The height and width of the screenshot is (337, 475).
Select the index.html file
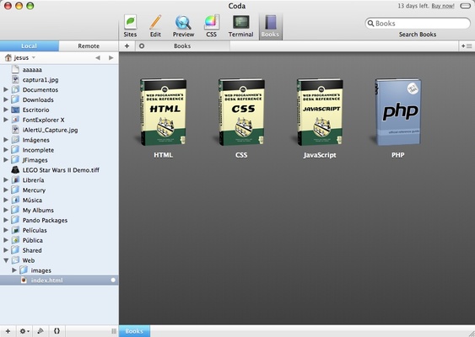(59, 280)
